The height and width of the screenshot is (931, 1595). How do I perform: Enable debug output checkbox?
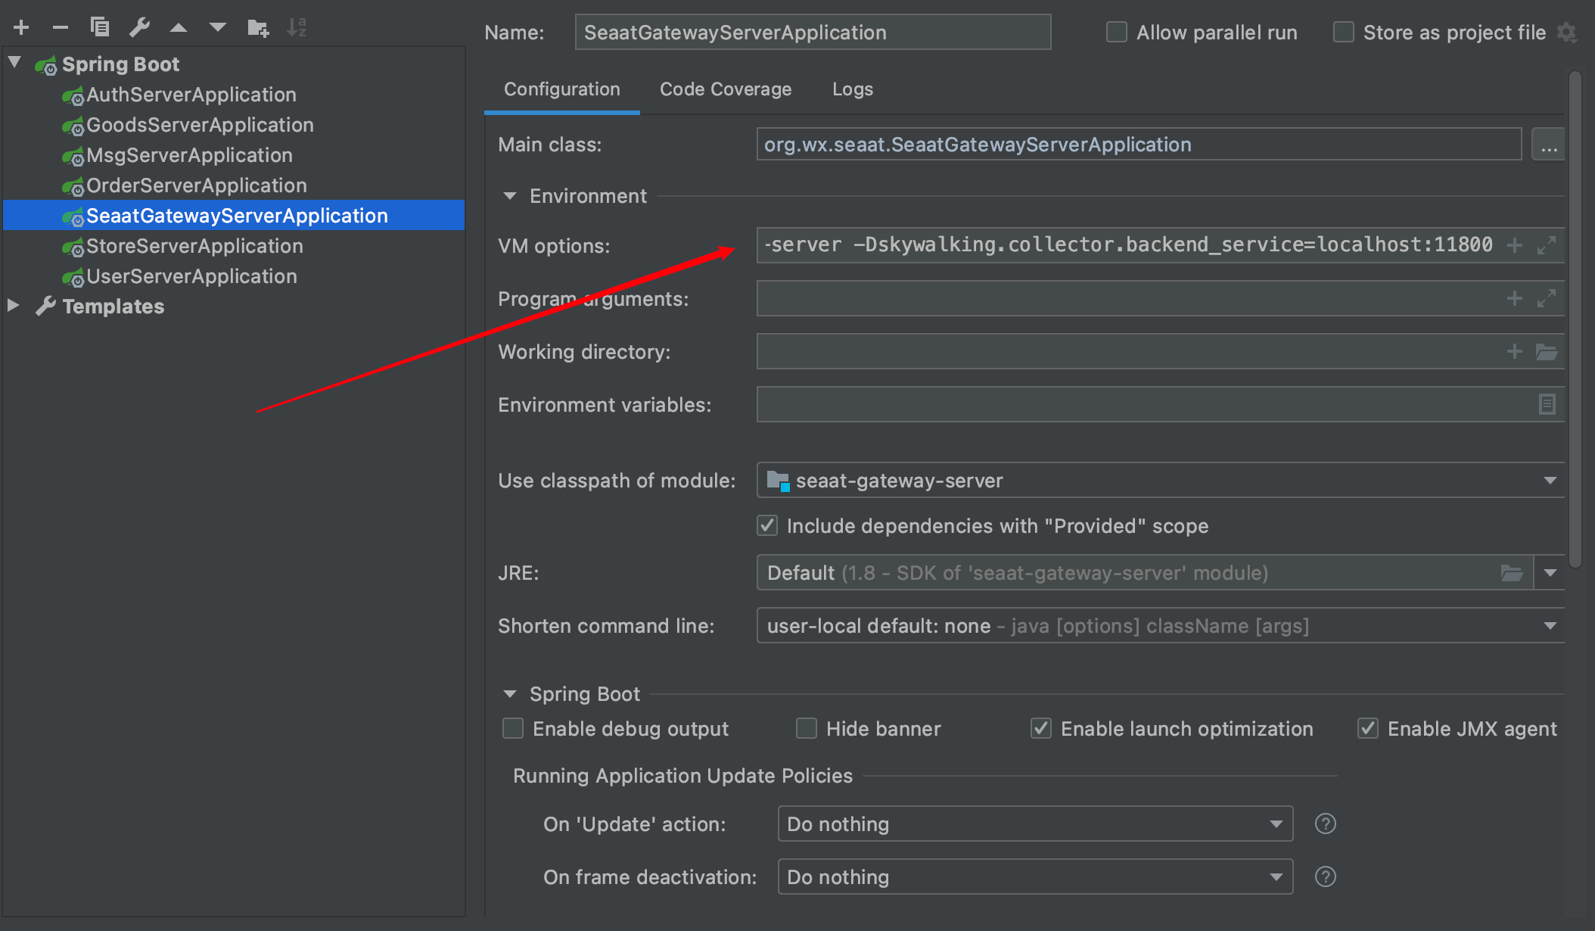[x=513, y=728]
